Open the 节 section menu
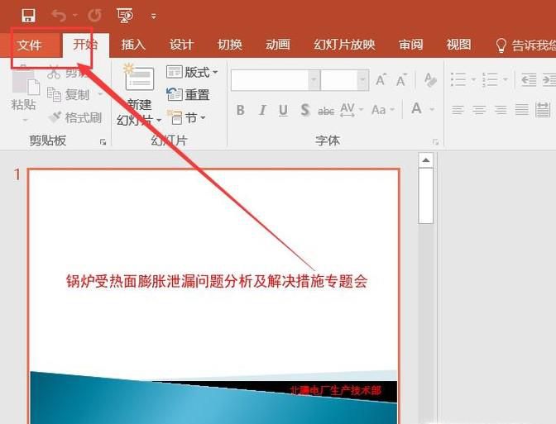This screenshot has width=556, height=424. tap(187, 117)
